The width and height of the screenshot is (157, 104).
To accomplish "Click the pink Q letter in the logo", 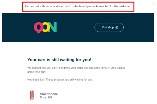I will (x=39, y=28).
